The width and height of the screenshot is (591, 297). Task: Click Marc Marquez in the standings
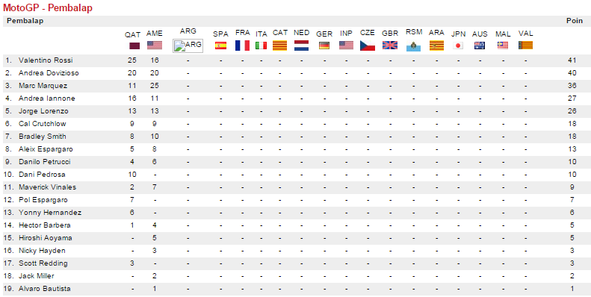click(43, 86)
